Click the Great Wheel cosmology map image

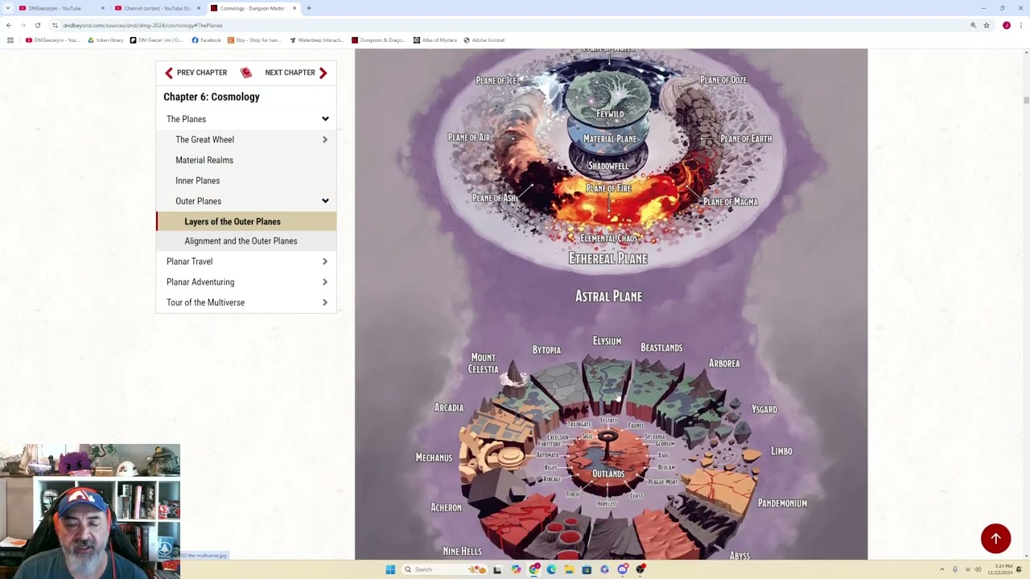point(612,304)
